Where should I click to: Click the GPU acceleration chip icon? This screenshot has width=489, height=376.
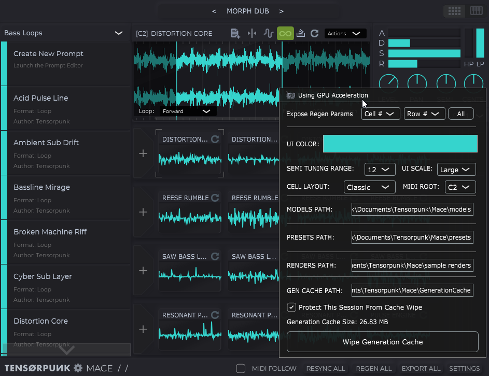pyautogui.click(x=291, y=95)
